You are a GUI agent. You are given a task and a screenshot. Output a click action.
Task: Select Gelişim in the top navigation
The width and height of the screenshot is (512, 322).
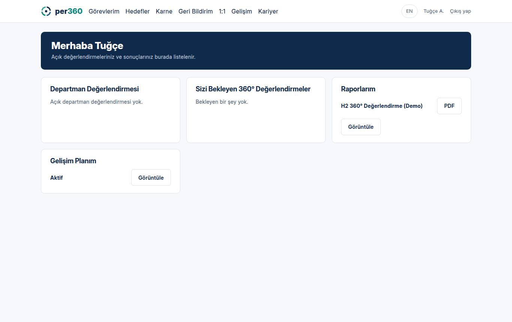[242, 11]
